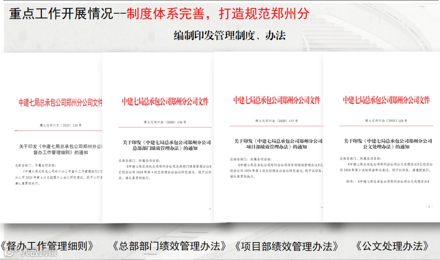The image size is (440, 260).
Task: Click body text '2020年第2次标委会审议通过'
Action: [365, 170]
